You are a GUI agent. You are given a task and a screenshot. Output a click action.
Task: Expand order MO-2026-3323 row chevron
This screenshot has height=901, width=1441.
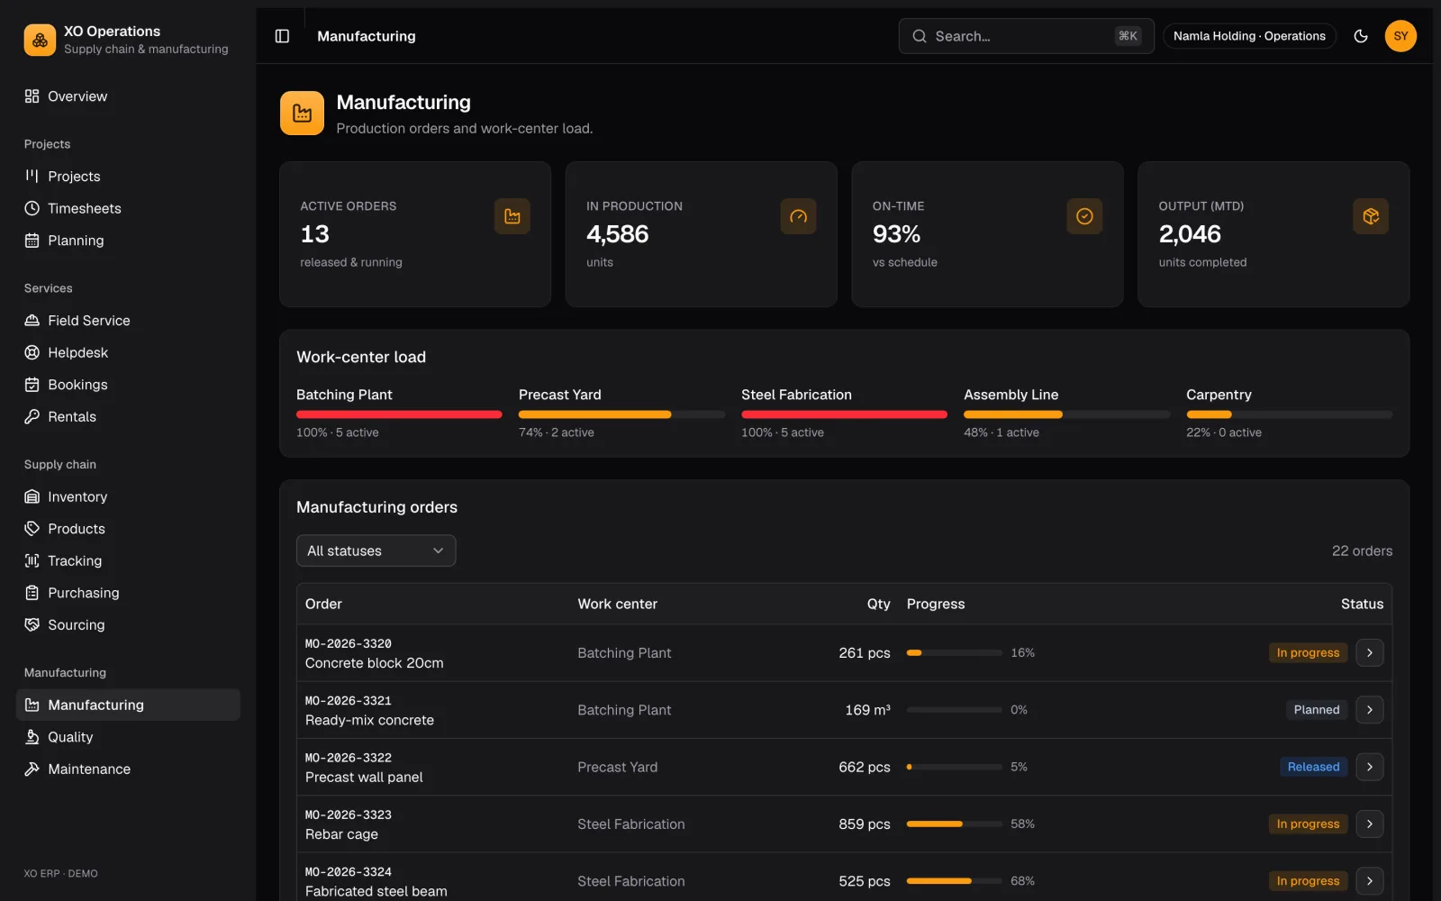coord(1369,824)
